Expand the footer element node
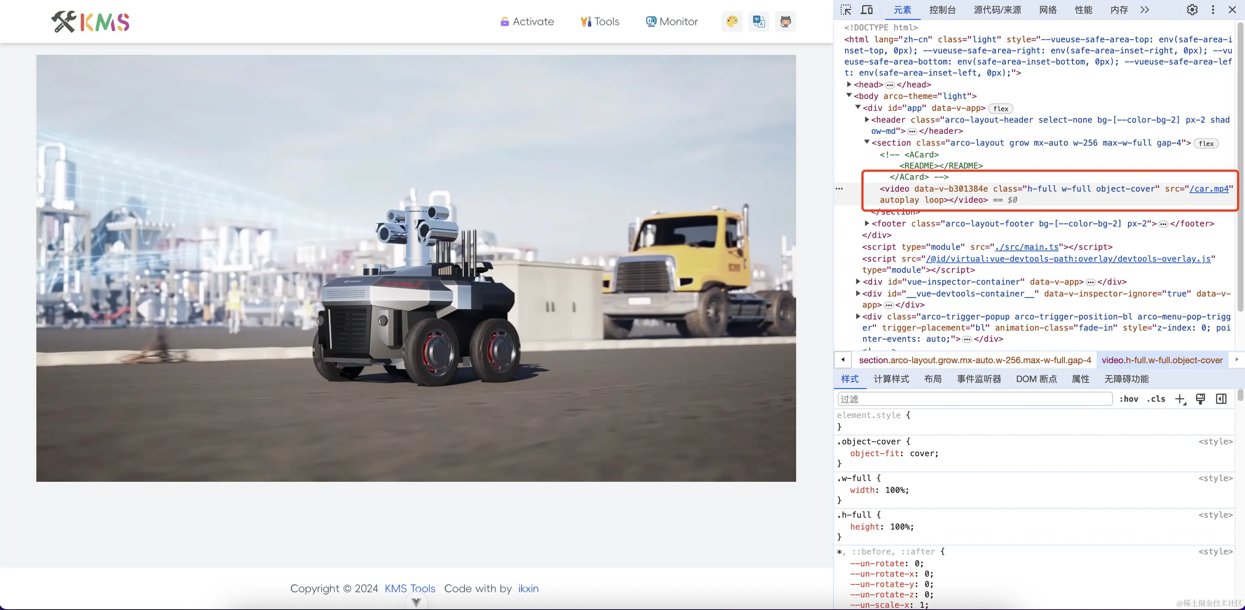The width and height of the screenshot is (1245, 610). click(x=867, y=224)
